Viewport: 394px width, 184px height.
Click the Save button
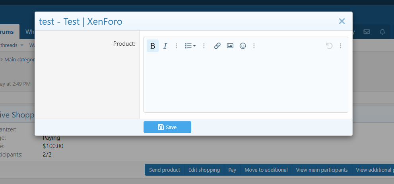pyautogui.click(x=167, y=127)
